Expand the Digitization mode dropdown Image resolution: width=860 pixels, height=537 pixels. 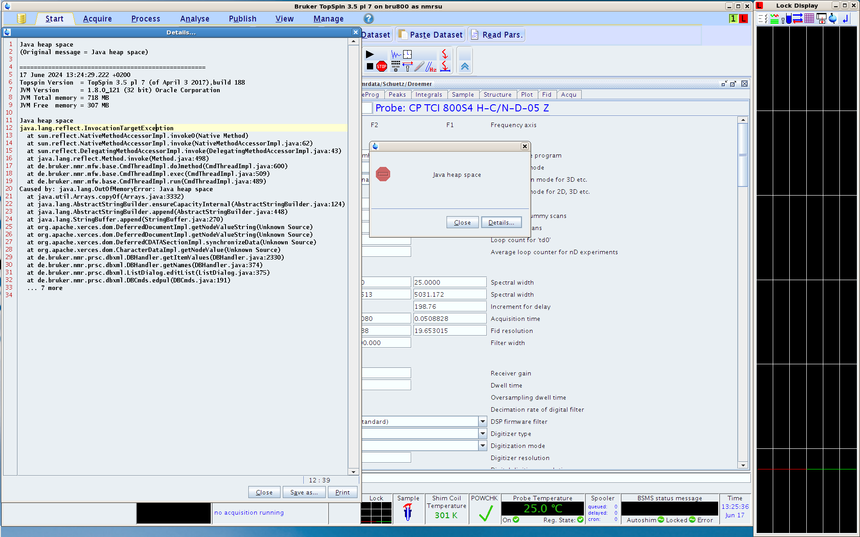pyautogui.click(x=482, y=446)
